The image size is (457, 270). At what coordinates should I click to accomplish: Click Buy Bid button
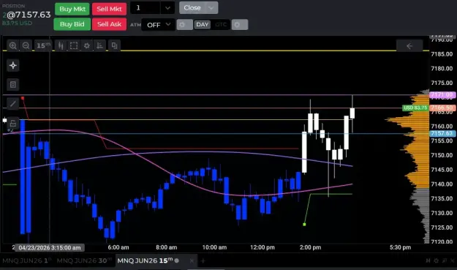(72, 24)
